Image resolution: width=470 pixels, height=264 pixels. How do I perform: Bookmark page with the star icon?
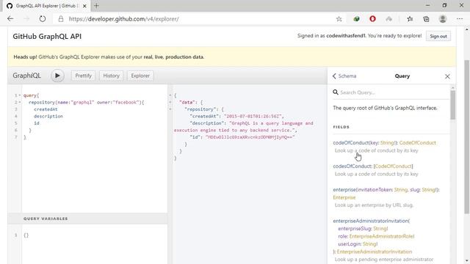coord(339,19)
